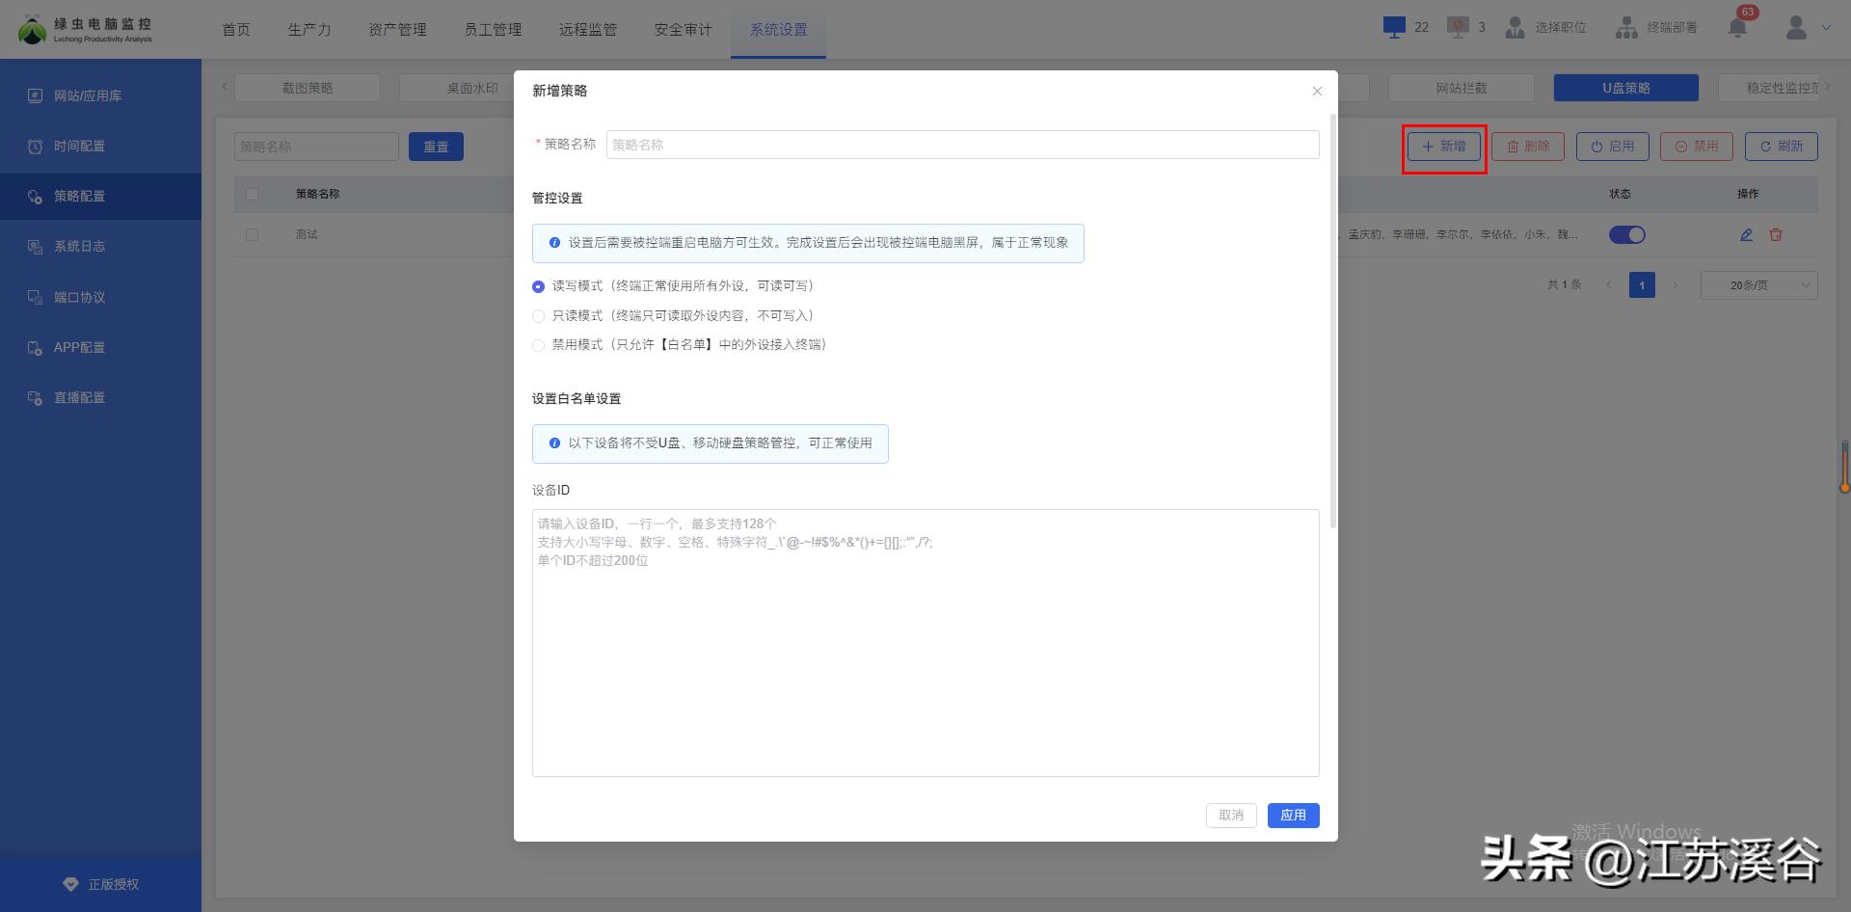Select the 只读模式 radio button

click(539, 315)
